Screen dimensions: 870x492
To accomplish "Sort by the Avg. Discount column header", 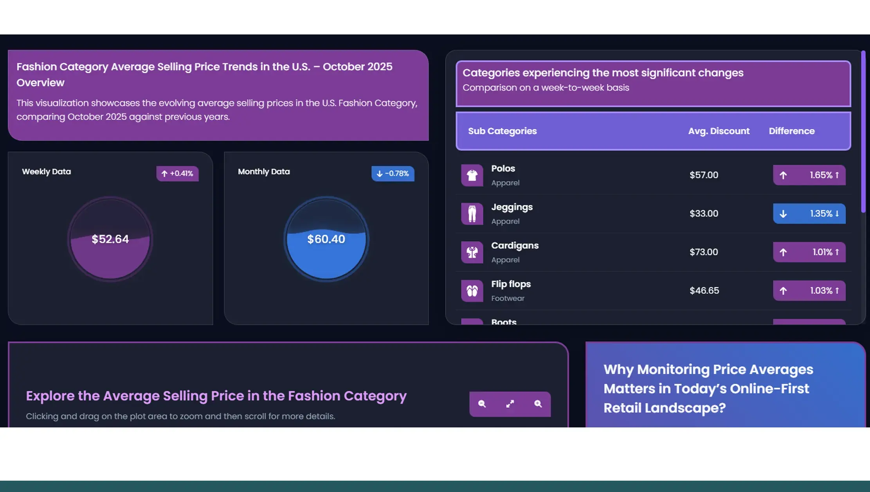I will coord(719,131).
